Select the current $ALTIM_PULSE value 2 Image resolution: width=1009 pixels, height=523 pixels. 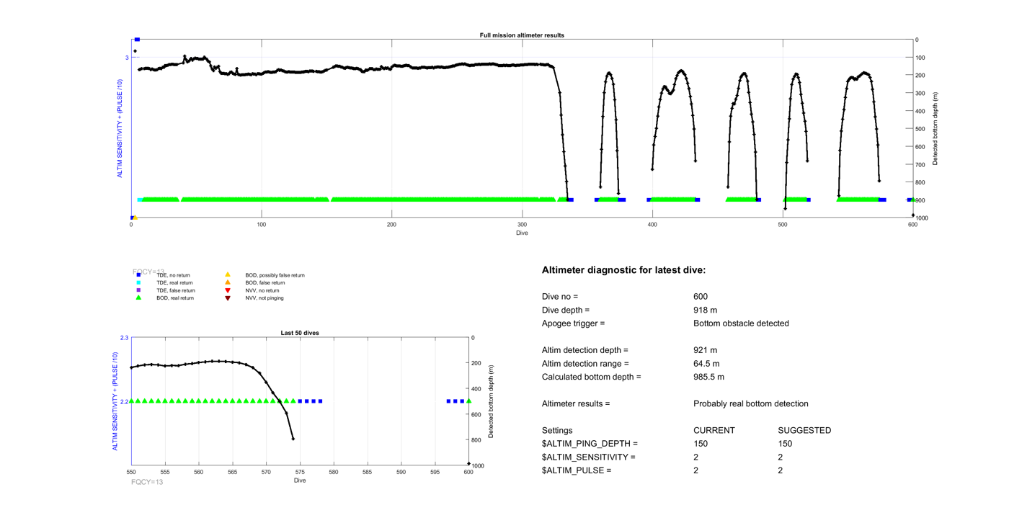point(696,470)
